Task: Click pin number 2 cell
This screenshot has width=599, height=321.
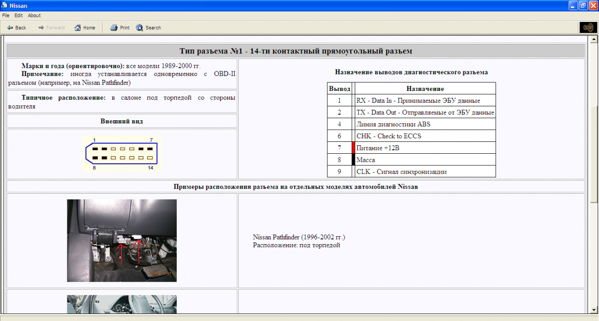Action: pos(339,112)
